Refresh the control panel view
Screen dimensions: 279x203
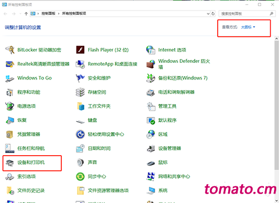[213, 13]
